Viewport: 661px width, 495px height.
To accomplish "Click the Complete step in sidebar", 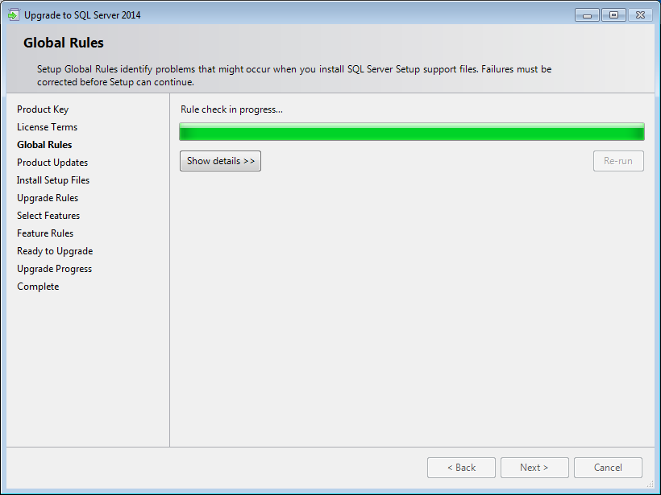I will (38, 287).
